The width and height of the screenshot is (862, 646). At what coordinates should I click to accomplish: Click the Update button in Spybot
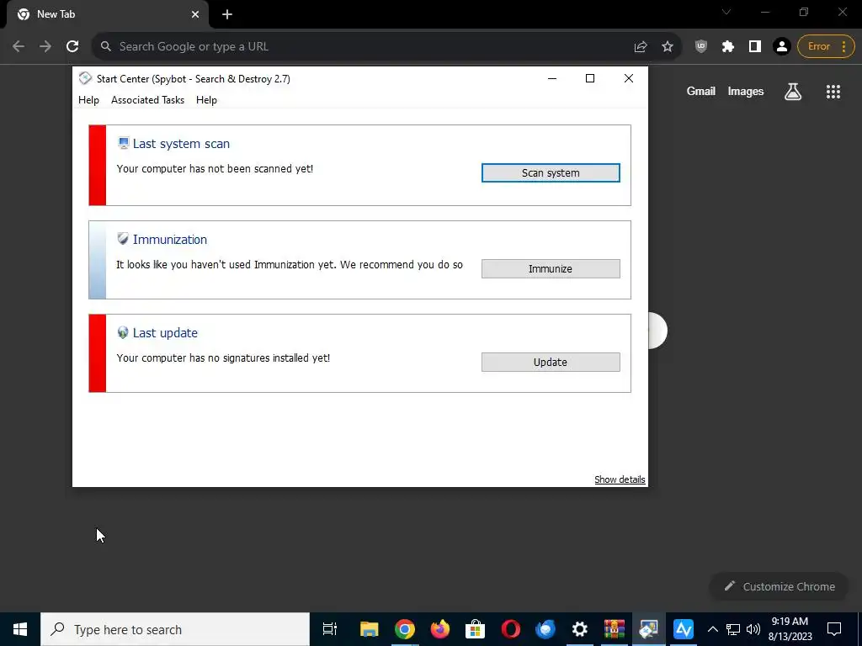tap(551, 362)
